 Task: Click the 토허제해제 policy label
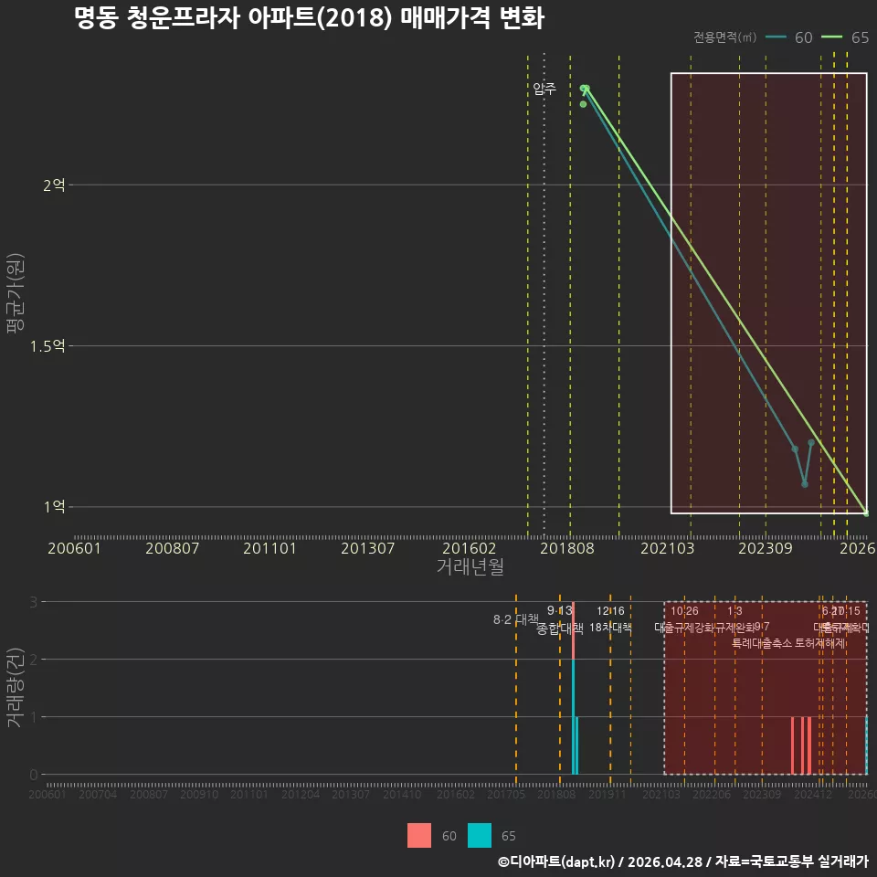click(820, 644)
